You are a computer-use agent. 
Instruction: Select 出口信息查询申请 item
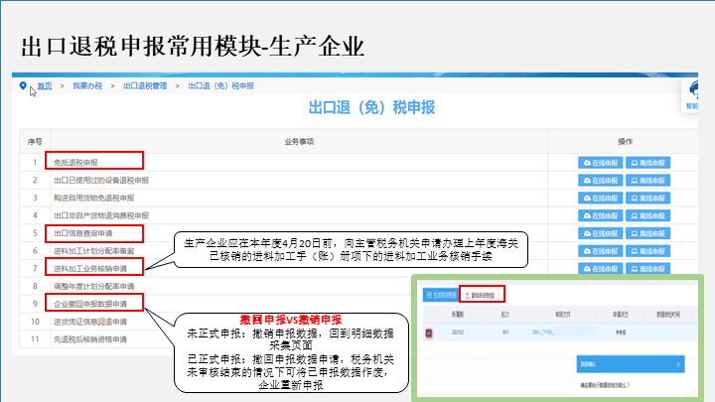(83, 233)
